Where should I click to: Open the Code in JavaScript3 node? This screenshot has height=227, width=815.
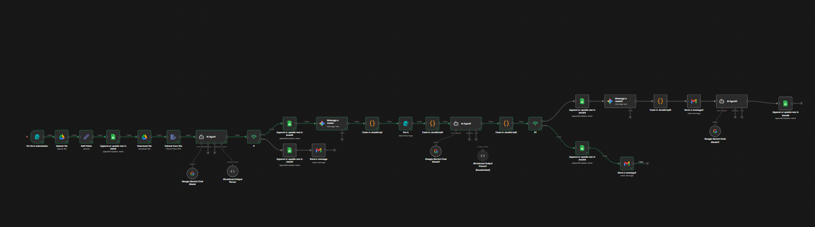tap(660, 101)
